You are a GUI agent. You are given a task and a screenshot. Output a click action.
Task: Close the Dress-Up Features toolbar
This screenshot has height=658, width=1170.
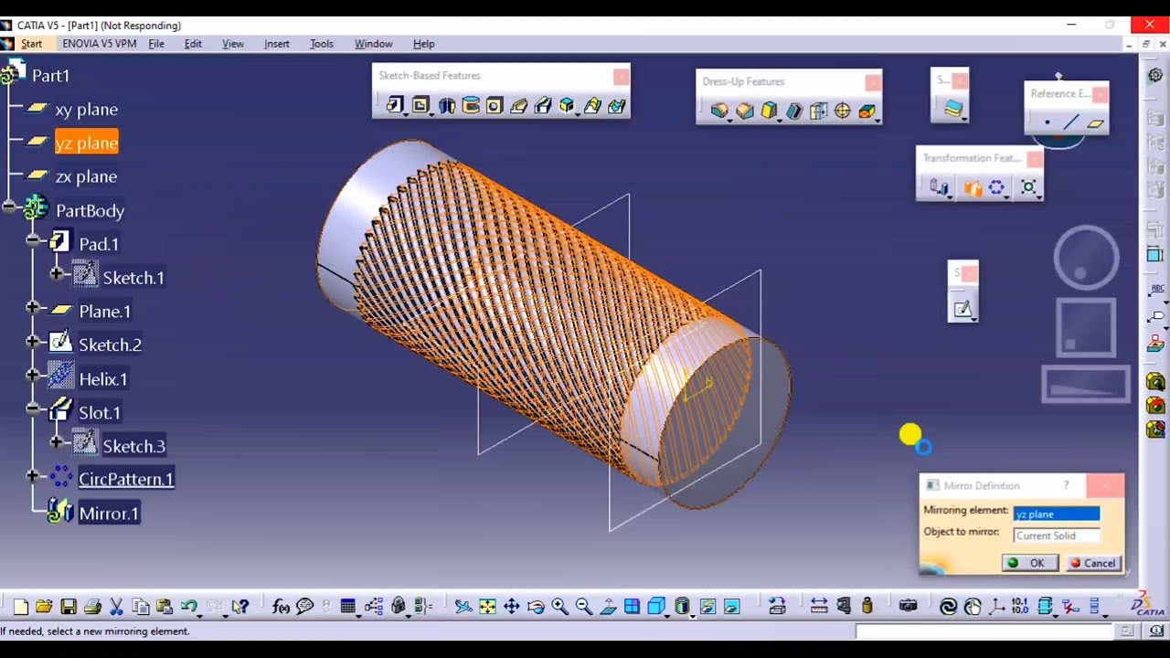(x=873, y=82)
